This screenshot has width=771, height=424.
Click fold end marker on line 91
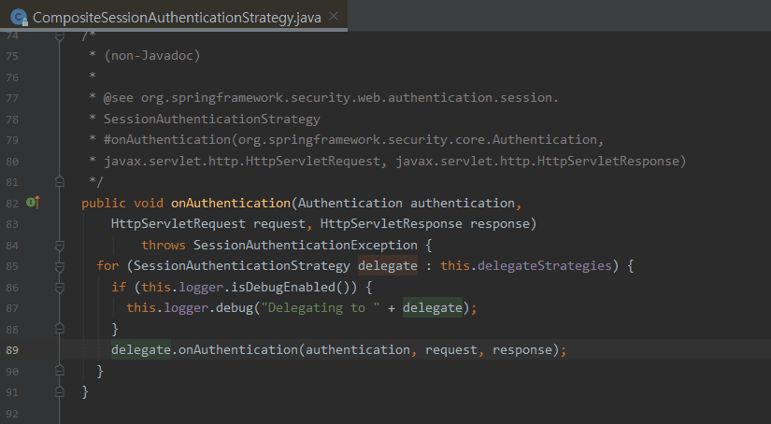(61, 392)
